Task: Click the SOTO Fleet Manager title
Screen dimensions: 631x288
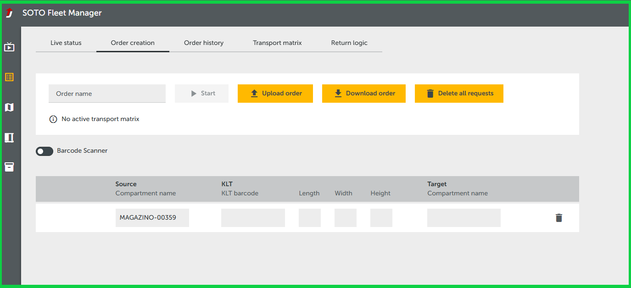Action: (62, 13)
